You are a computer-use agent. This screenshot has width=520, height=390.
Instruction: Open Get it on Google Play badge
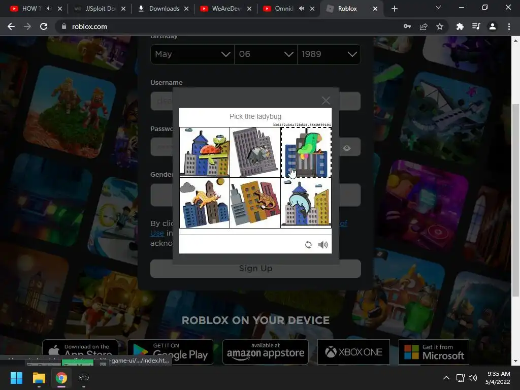170,352
